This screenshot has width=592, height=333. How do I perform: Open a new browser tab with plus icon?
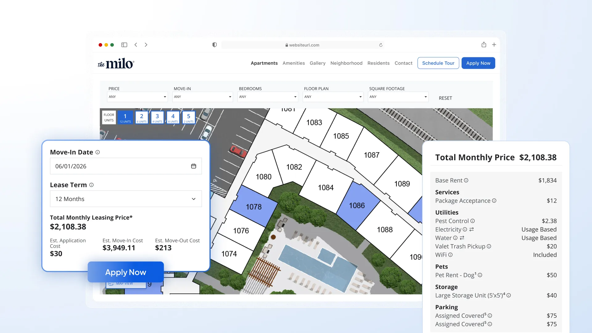point(494,45)
